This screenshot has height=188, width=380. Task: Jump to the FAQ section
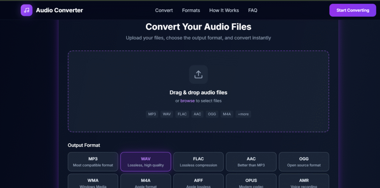point(252,10)
